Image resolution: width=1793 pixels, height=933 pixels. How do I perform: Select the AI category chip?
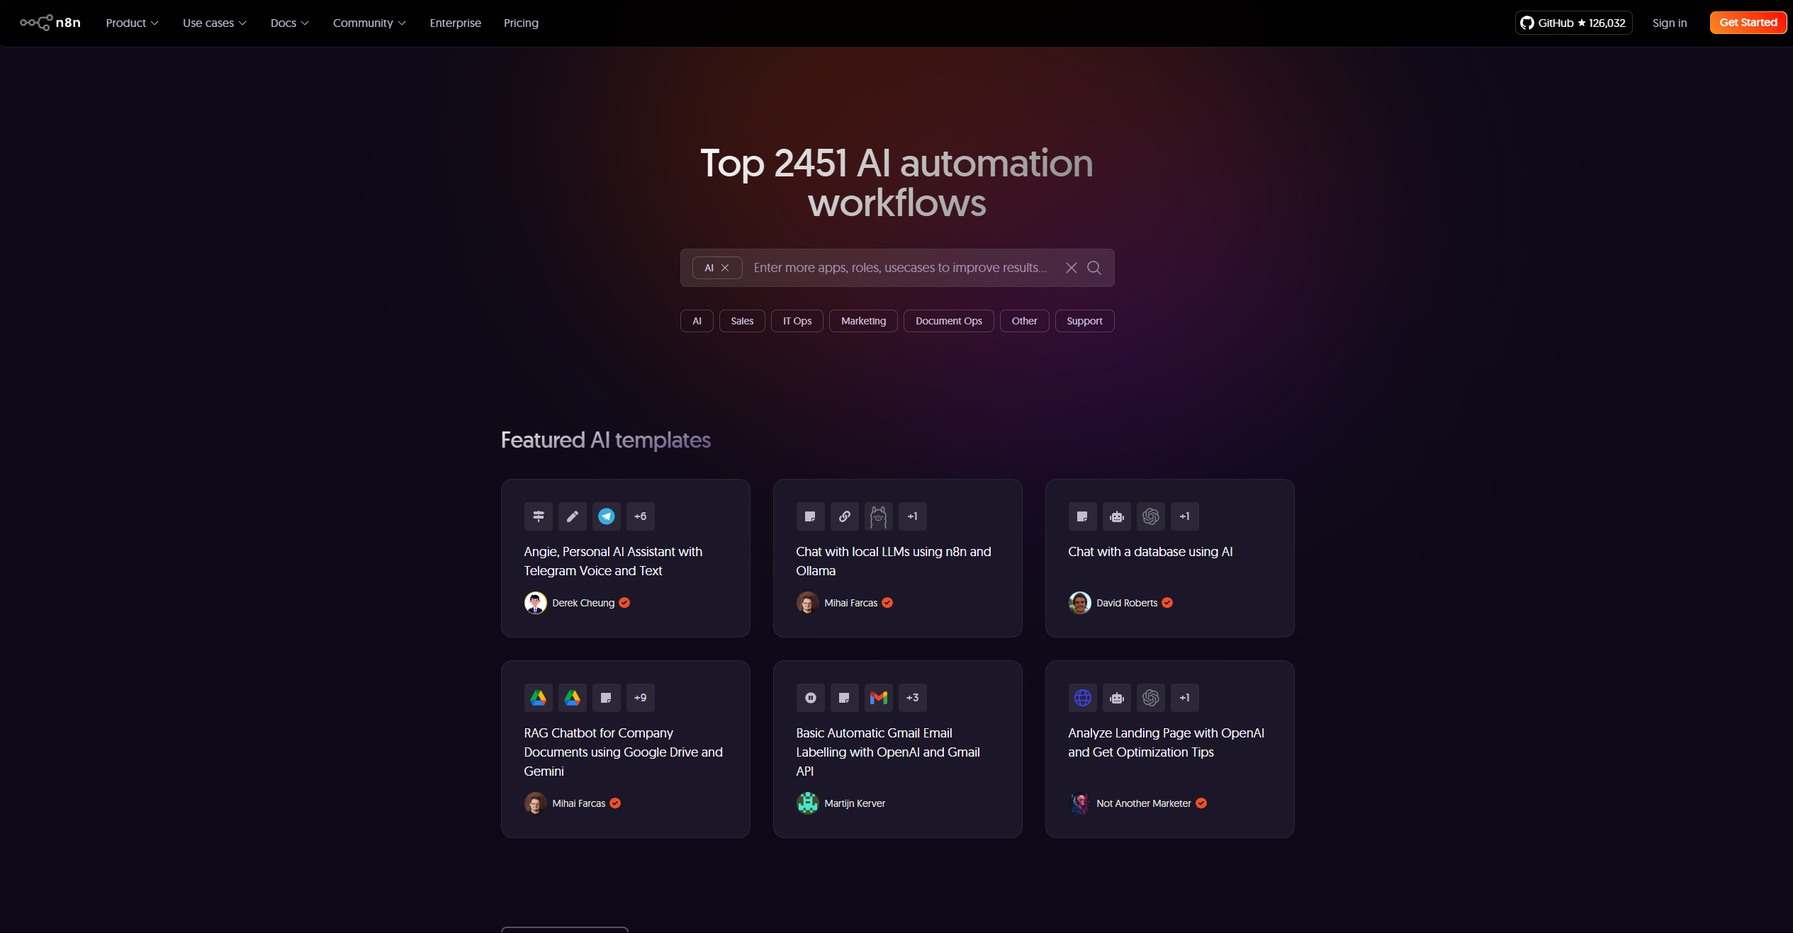(697, 321)
